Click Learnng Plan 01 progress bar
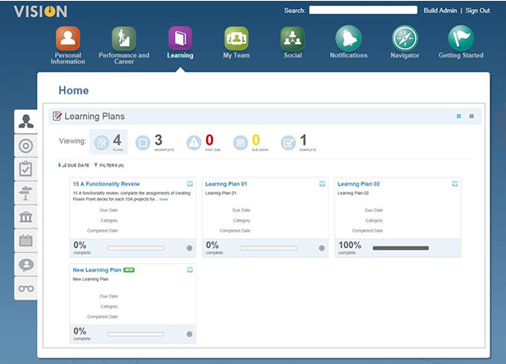Screen dimensions: 506x364 pos(268,248)
